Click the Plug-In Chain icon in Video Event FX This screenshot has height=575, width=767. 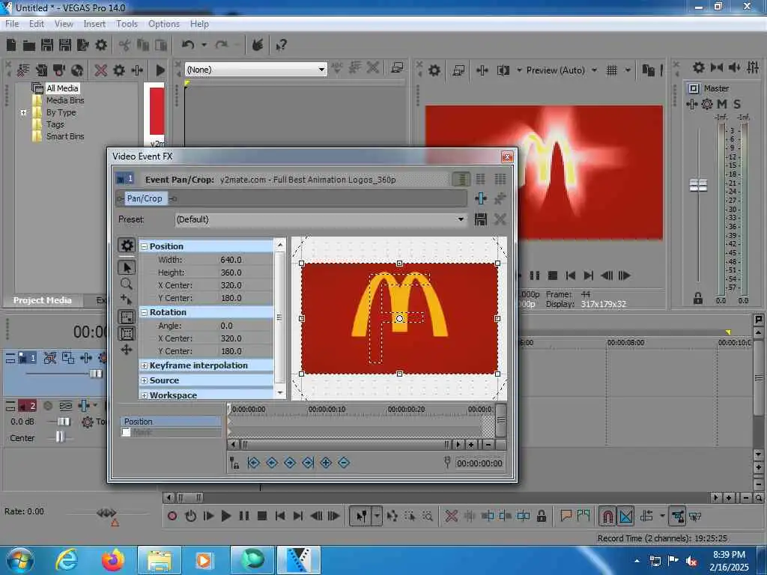pyautogui.click(x=481, y=198)
